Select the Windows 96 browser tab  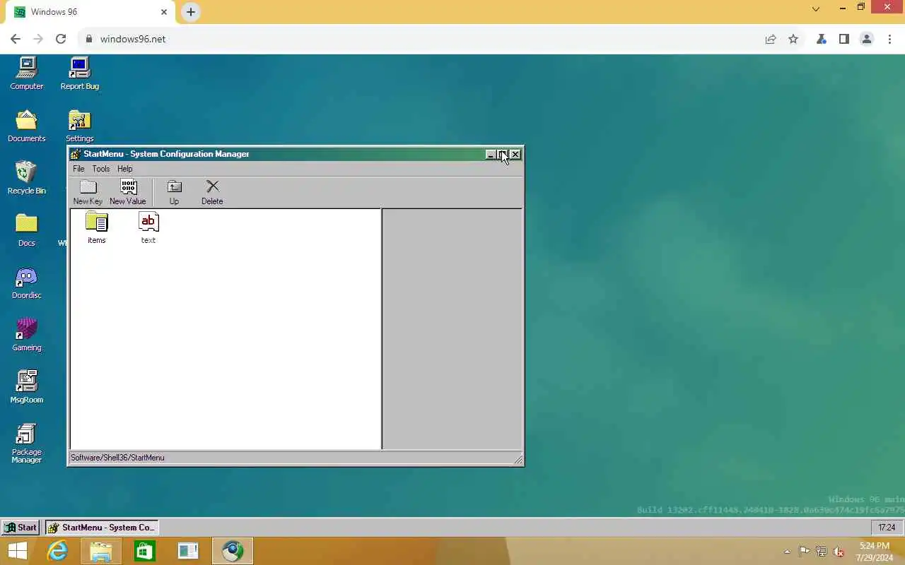90,13
